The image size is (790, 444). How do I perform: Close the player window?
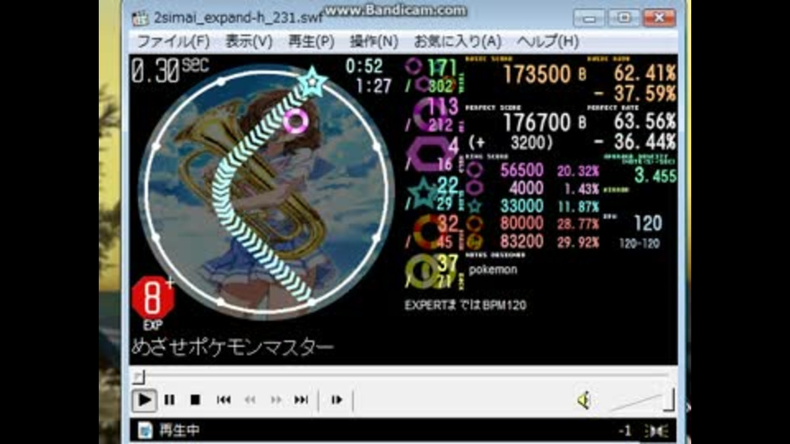click(659, 18)
